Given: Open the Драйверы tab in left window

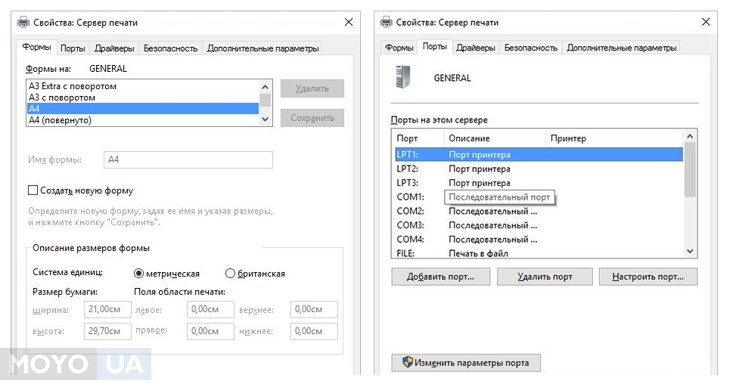Looking at the screenshot, I should tap(114, 48).
